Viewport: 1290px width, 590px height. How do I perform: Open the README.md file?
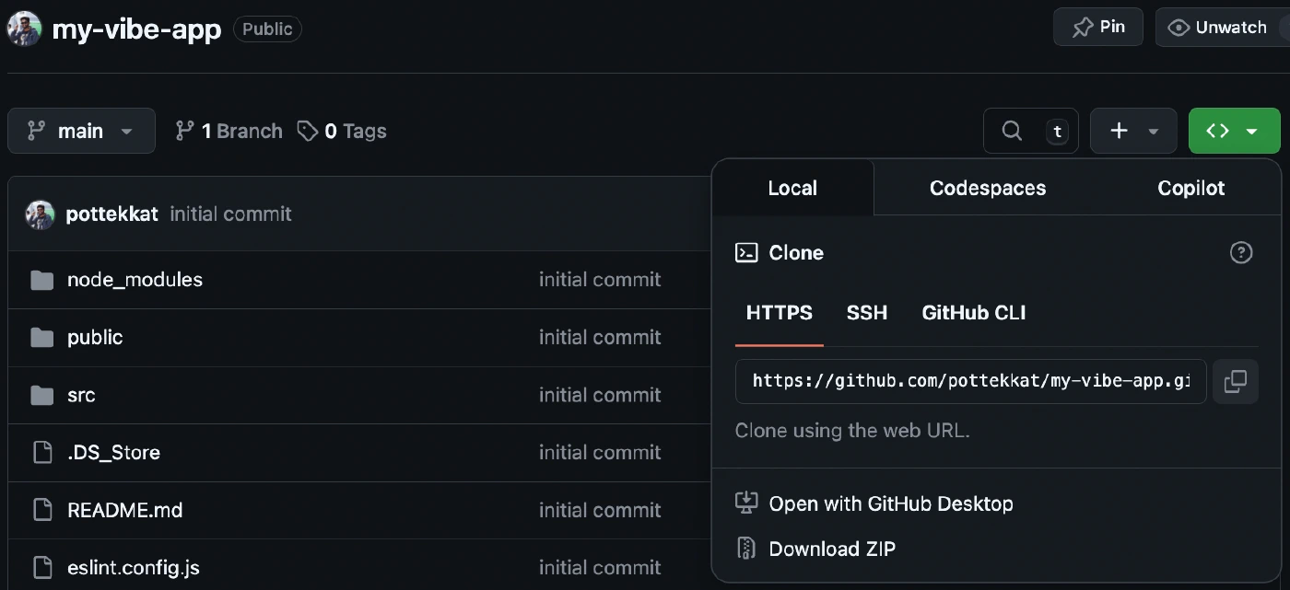pyautogui.click(x=125, y=510)
